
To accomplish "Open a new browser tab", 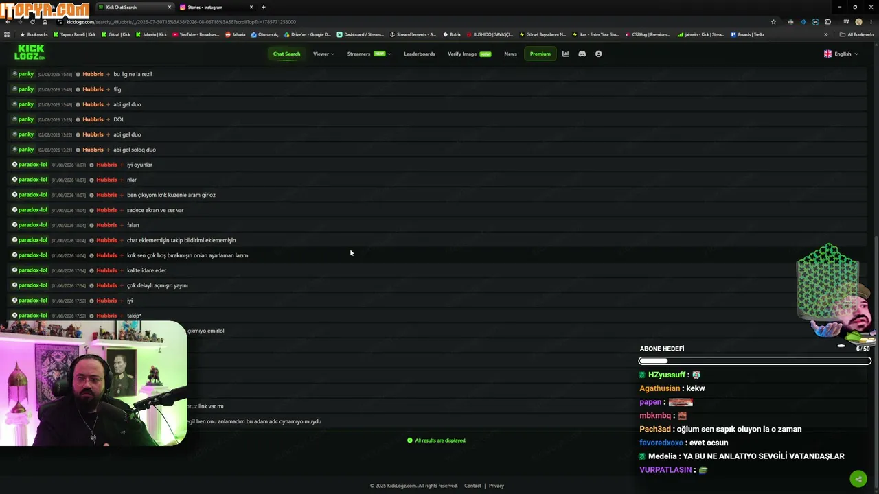I will coord(263,7).
